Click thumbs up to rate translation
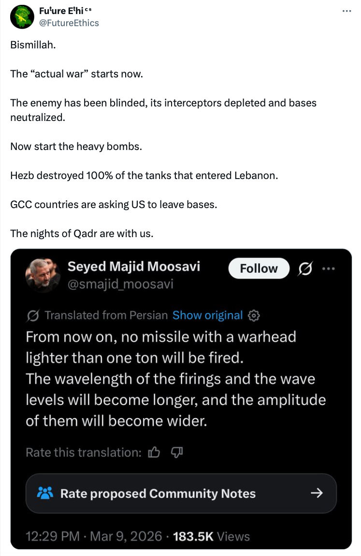361x556 pixels. coord(154,452)
